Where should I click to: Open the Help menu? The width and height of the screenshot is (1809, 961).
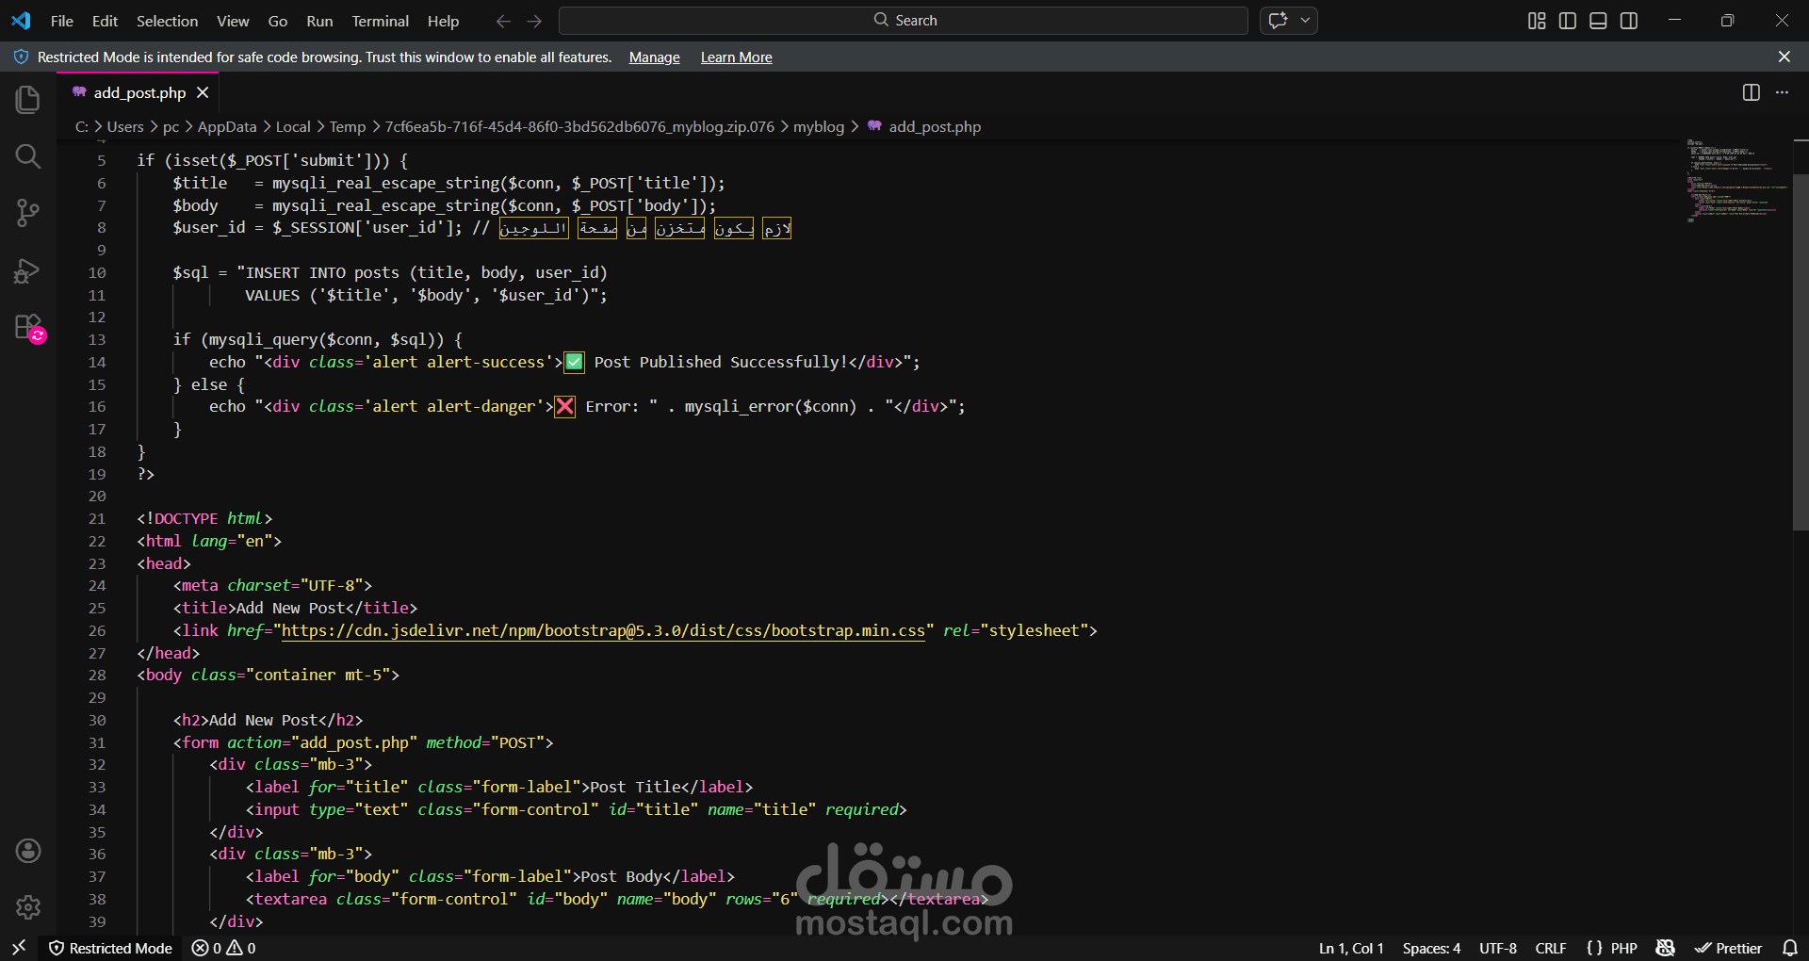[x=443, y=21]
